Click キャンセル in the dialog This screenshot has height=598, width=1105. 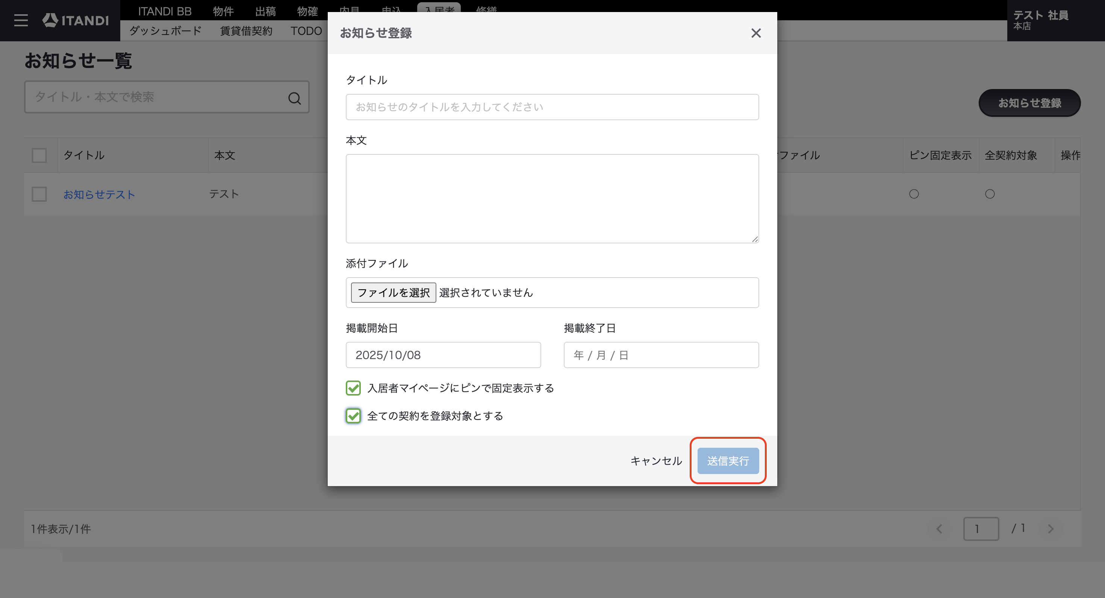click(x=656, y=461)
